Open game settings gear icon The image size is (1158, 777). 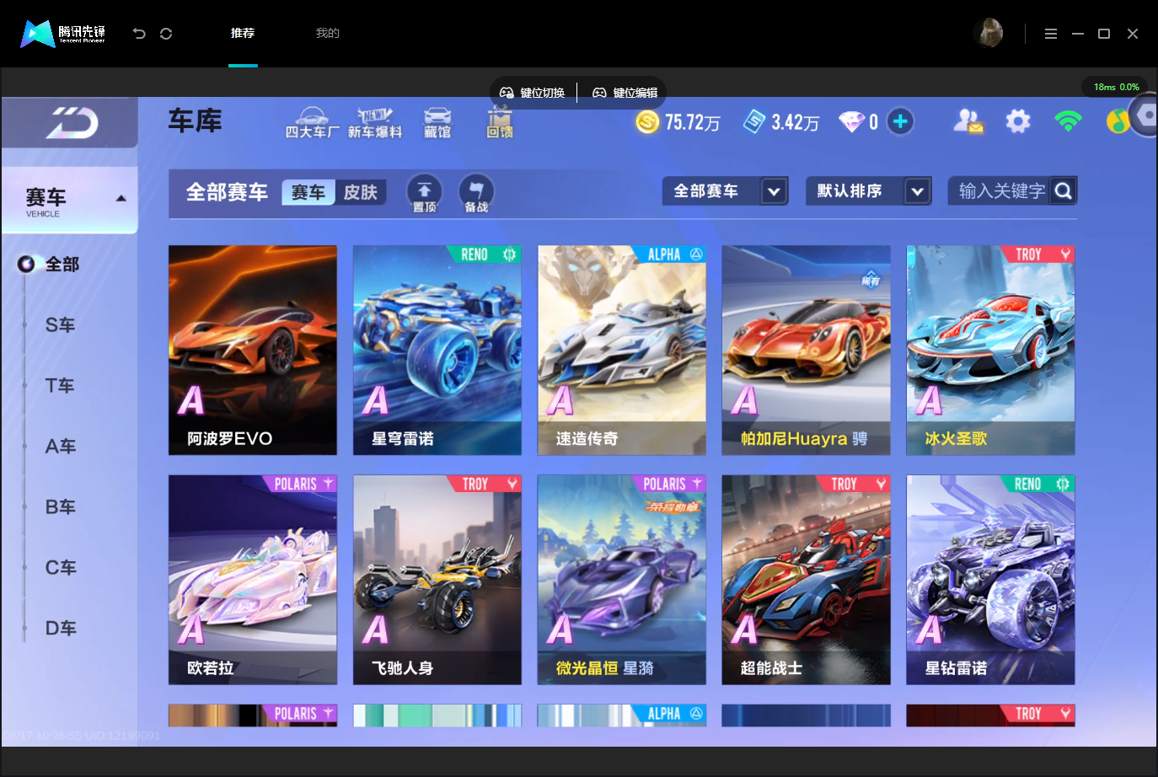tap(1018, 122)
